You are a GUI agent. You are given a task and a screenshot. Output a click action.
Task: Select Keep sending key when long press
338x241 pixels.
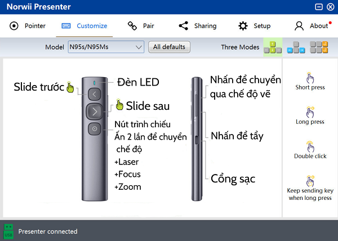310,181
